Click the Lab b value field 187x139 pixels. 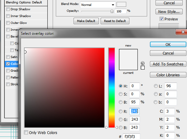click(171, 102)
